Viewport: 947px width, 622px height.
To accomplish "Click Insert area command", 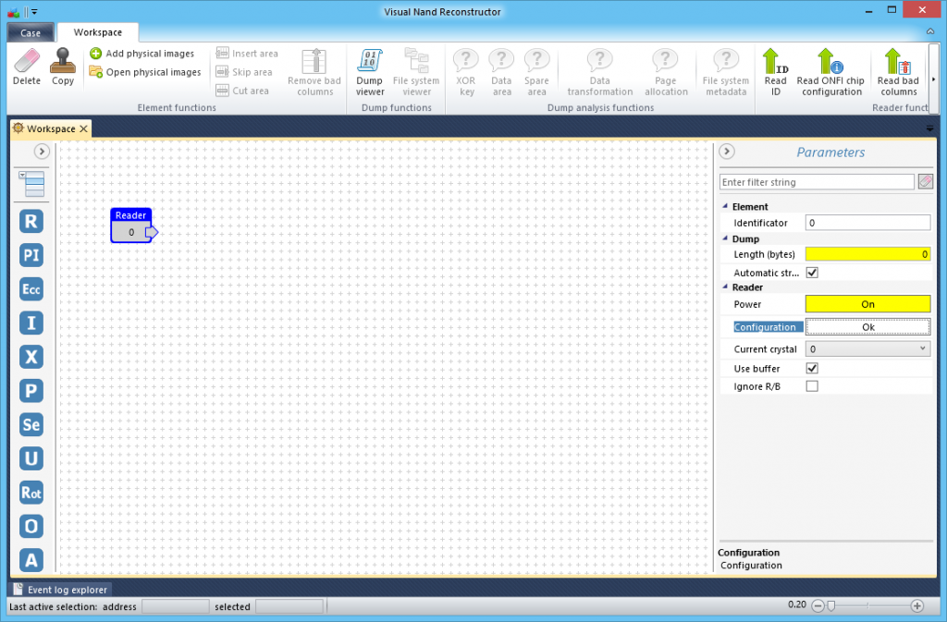I will coord(247,53).
